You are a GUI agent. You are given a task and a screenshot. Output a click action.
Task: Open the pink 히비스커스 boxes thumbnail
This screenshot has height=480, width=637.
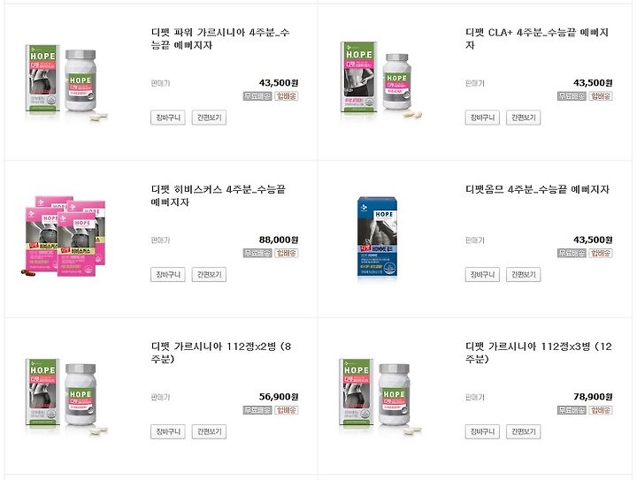[63, 237]
